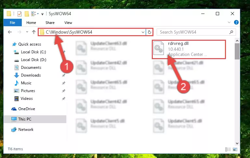The width and height of the screenshot is (250, 158).
Task: Click the scrollbar up arrow
Action: (x=237, y=41)
